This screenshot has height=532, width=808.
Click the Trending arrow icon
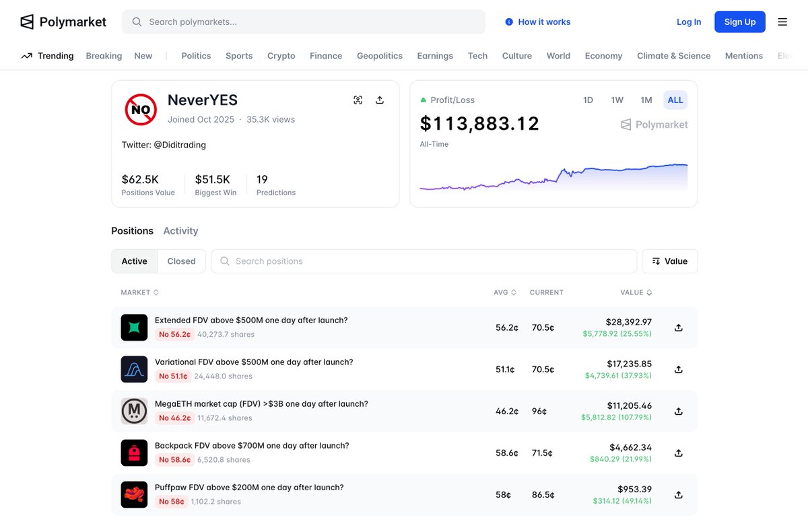pyautogui.click(x=27, y=56)
